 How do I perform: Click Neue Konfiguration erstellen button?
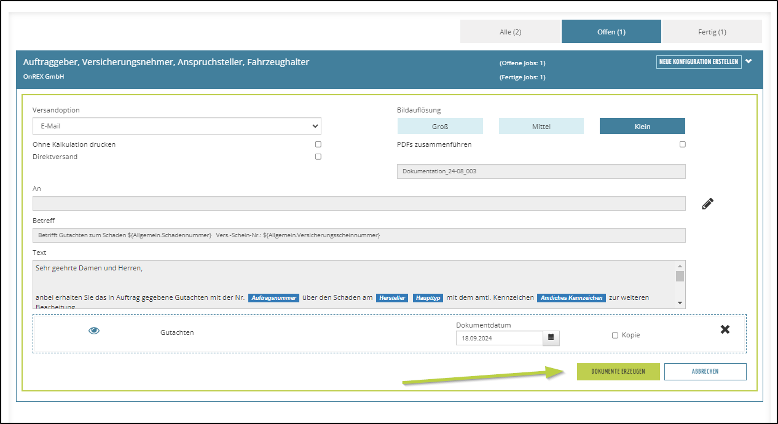coord(699,62)
